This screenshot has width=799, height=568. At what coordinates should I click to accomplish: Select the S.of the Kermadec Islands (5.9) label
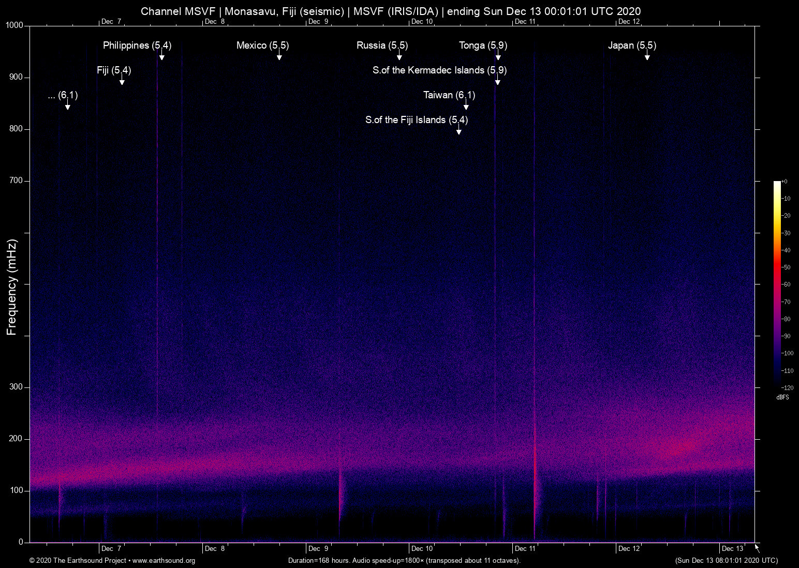pos(439,70)
